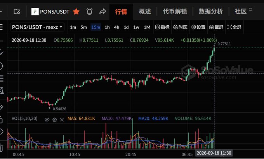
Task: Toggle the PONS/USDT favorite star
Action: [76, 12]
